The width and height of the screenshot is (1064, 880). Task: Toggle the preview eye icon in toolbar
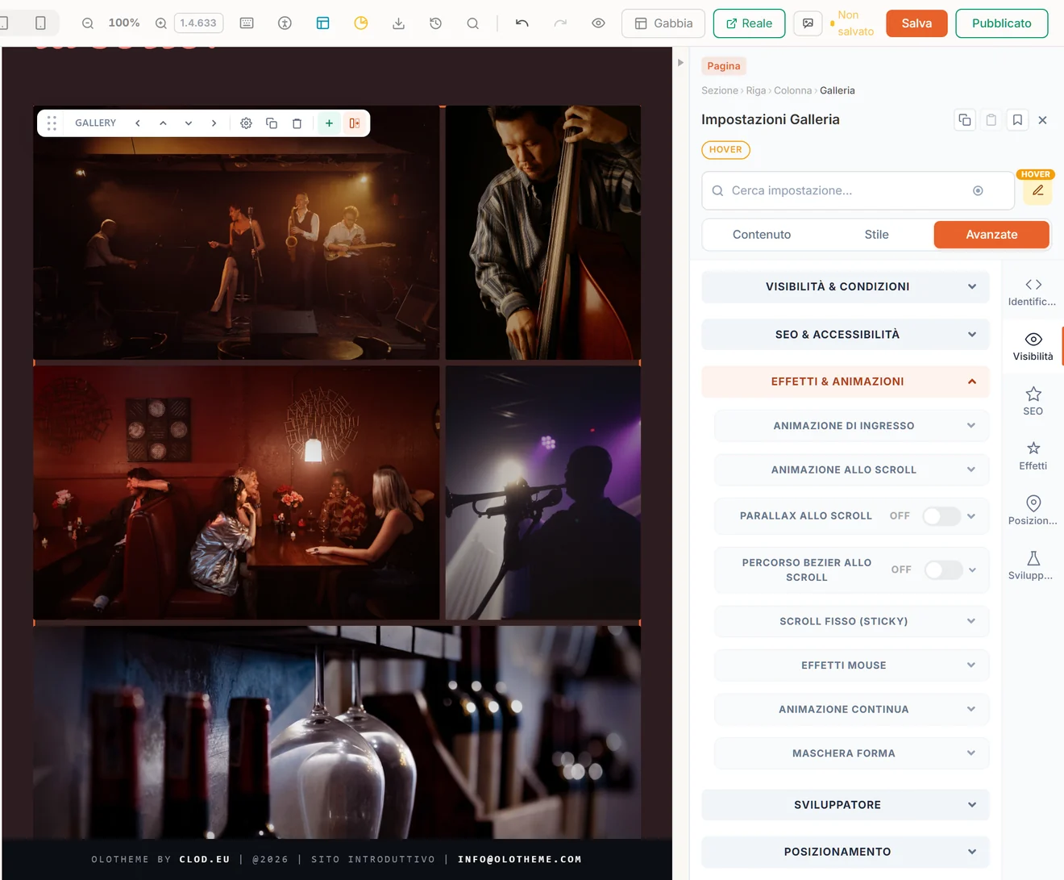(598, 23)
